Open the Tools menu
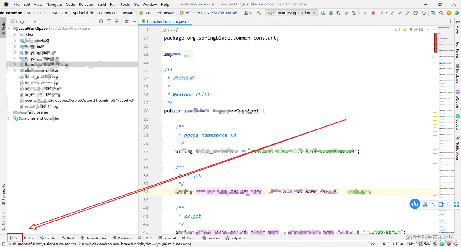The image size is (461, 247). coord(125,4)
